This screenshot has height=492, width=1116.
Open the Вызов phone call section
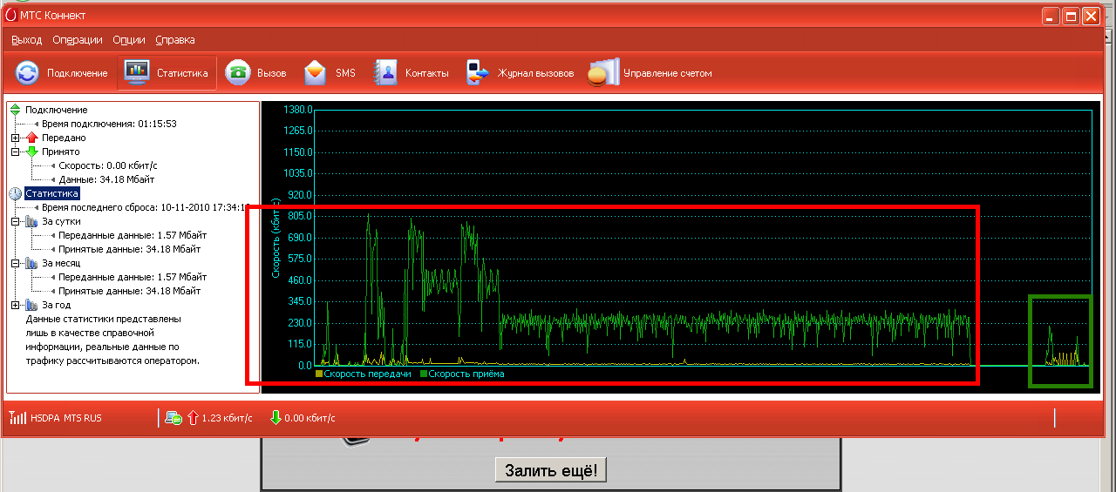click(x=256, y=73)
